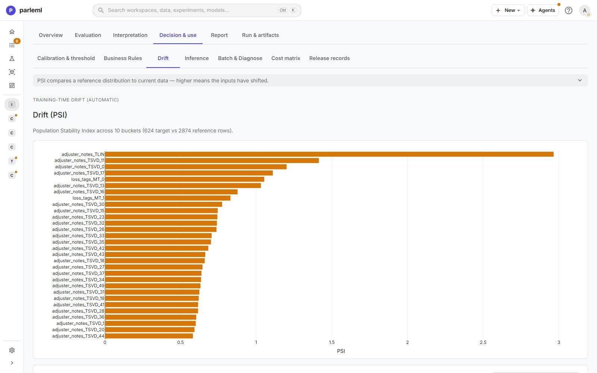Select the Decision & use tab
Screen dimensions: 597x373
pyautogui.click(x=178, y=35)
